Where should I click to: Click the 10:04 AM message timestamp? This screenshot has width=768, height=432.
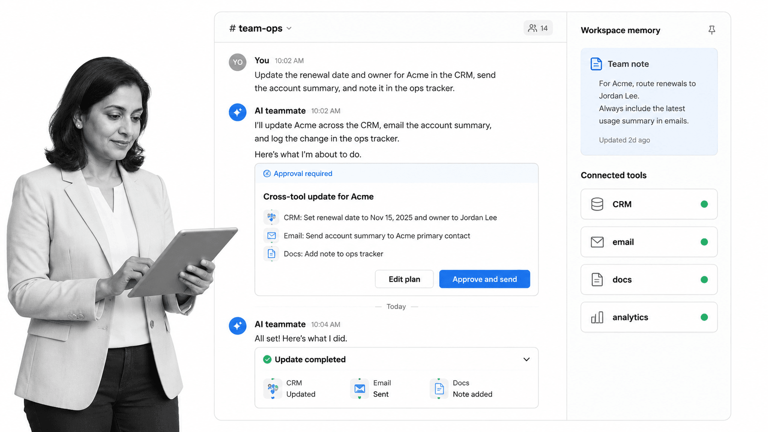[x=326, y=325]
